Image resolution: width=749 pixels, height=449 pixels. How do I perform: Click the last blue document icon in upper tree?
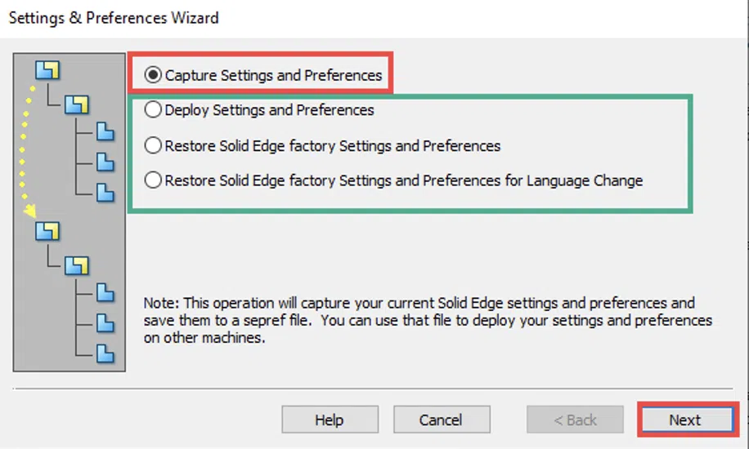105,193
